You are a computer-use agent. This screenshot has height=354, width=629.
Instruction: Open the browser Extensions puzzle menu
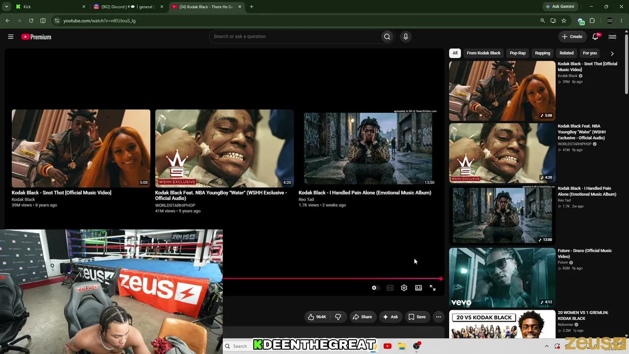click(592, 21)
